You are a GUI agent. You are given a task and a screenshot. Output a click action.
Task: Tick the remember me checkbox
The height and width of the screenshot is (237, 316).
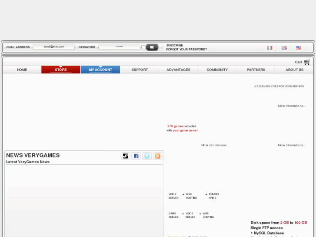(x=143, y=47)
